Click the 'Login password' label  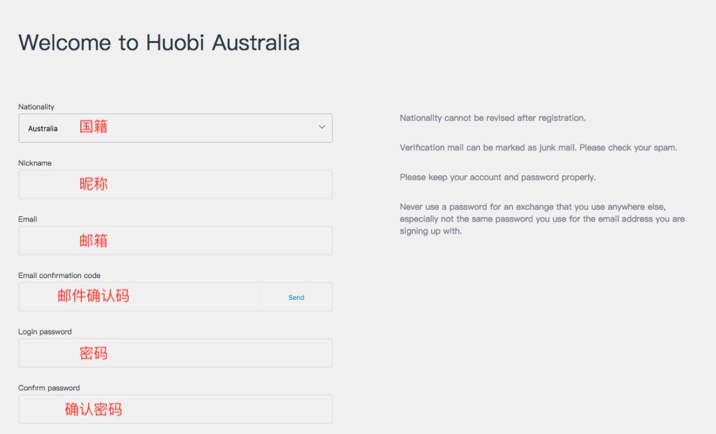45,331
